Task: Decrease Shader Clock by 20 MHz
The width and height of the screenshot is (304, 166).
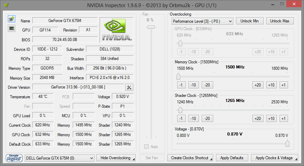Action: click(x=207, y=119)
